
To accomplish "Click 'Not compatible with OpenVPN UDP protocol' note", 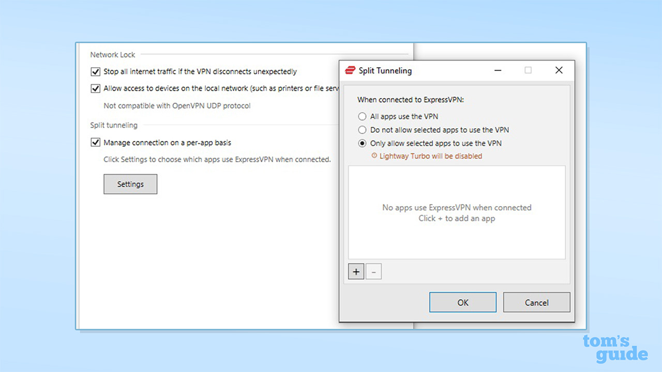I will pyautogui.click(x=177, y=106).
